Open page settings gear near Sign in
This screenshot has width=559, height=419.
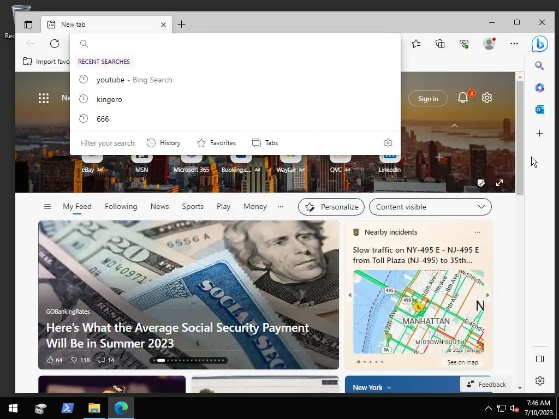(487, 98)
